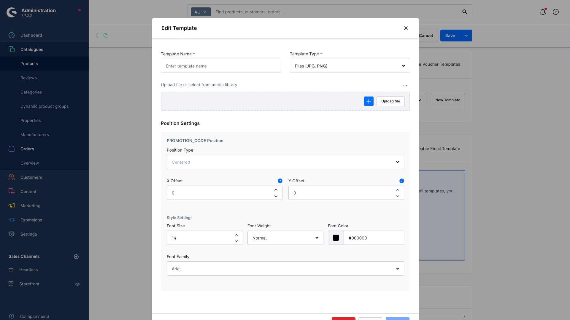The height and width of the screenshot is (320, 570).
Task: Add a new sales channel
Action: [x=76, y=257]
